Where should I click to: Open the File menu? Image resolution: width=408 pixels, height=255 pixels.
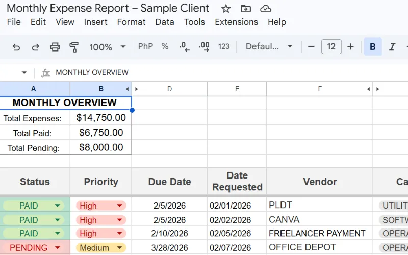(x=14, y=22)
